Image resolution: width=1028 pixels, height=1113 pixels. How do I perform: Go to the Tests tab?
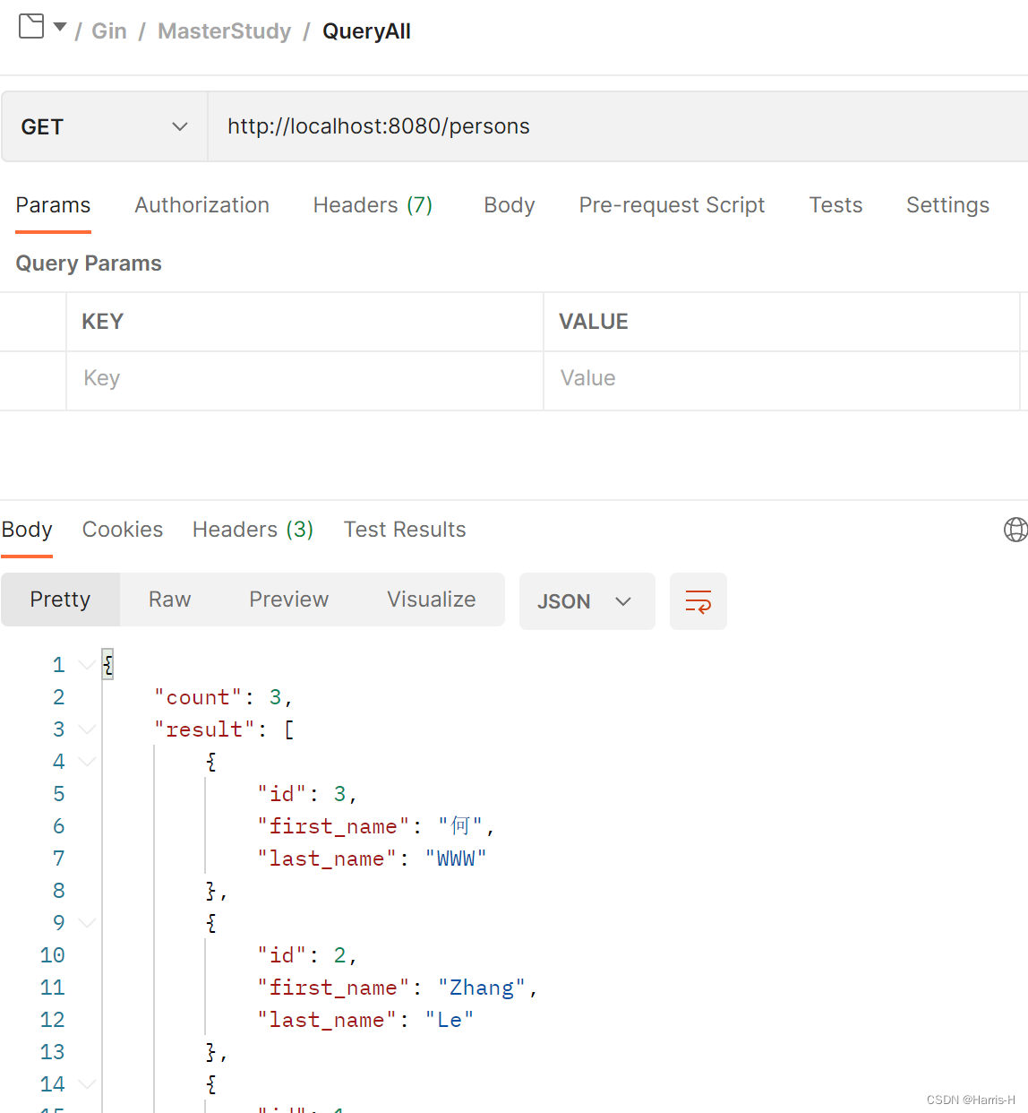click(835, 205)
